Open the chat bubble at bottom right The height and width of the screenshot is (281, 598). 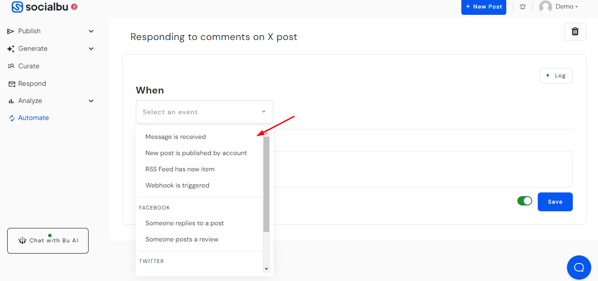pos(579,268)
